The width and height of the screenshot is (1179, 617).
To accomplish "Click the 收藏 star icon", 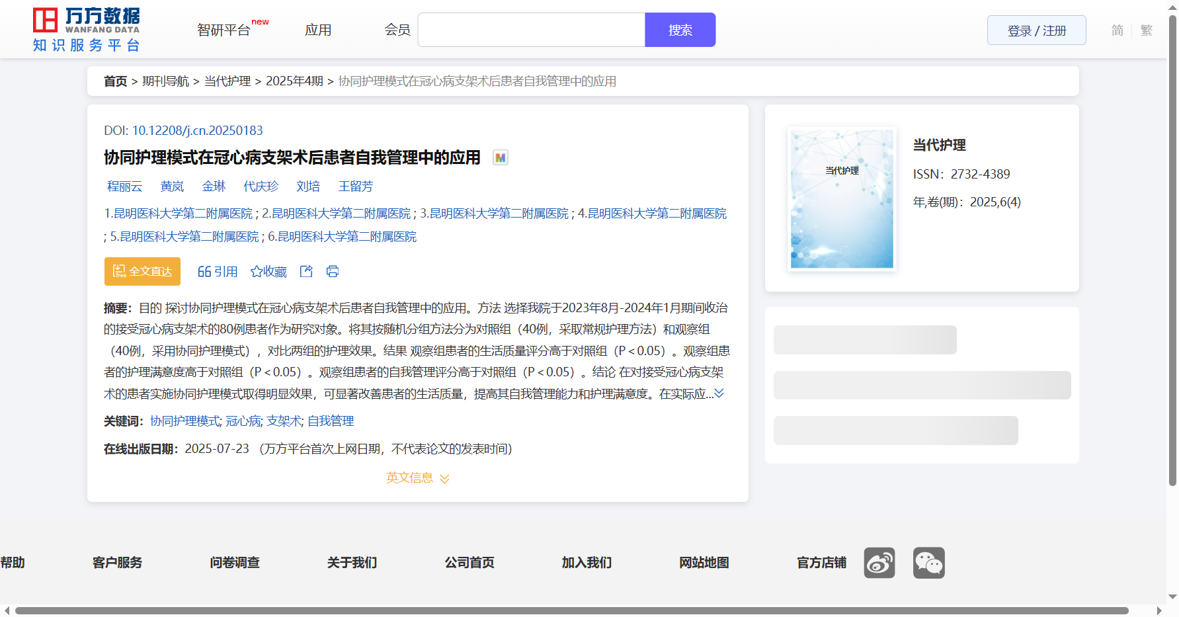I will (x=257, y=272).
